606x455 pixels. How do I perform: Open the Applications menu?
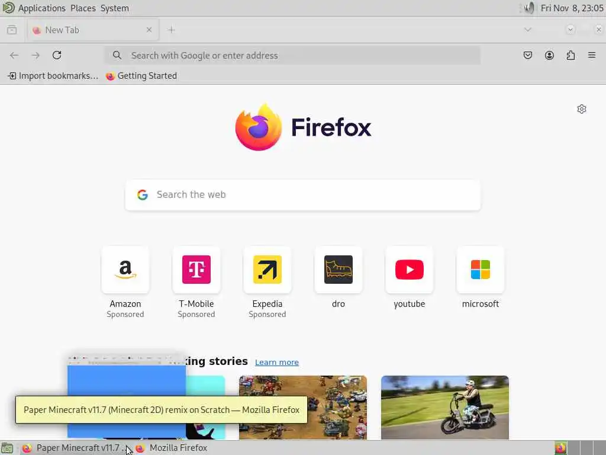(x=42, y=8)
